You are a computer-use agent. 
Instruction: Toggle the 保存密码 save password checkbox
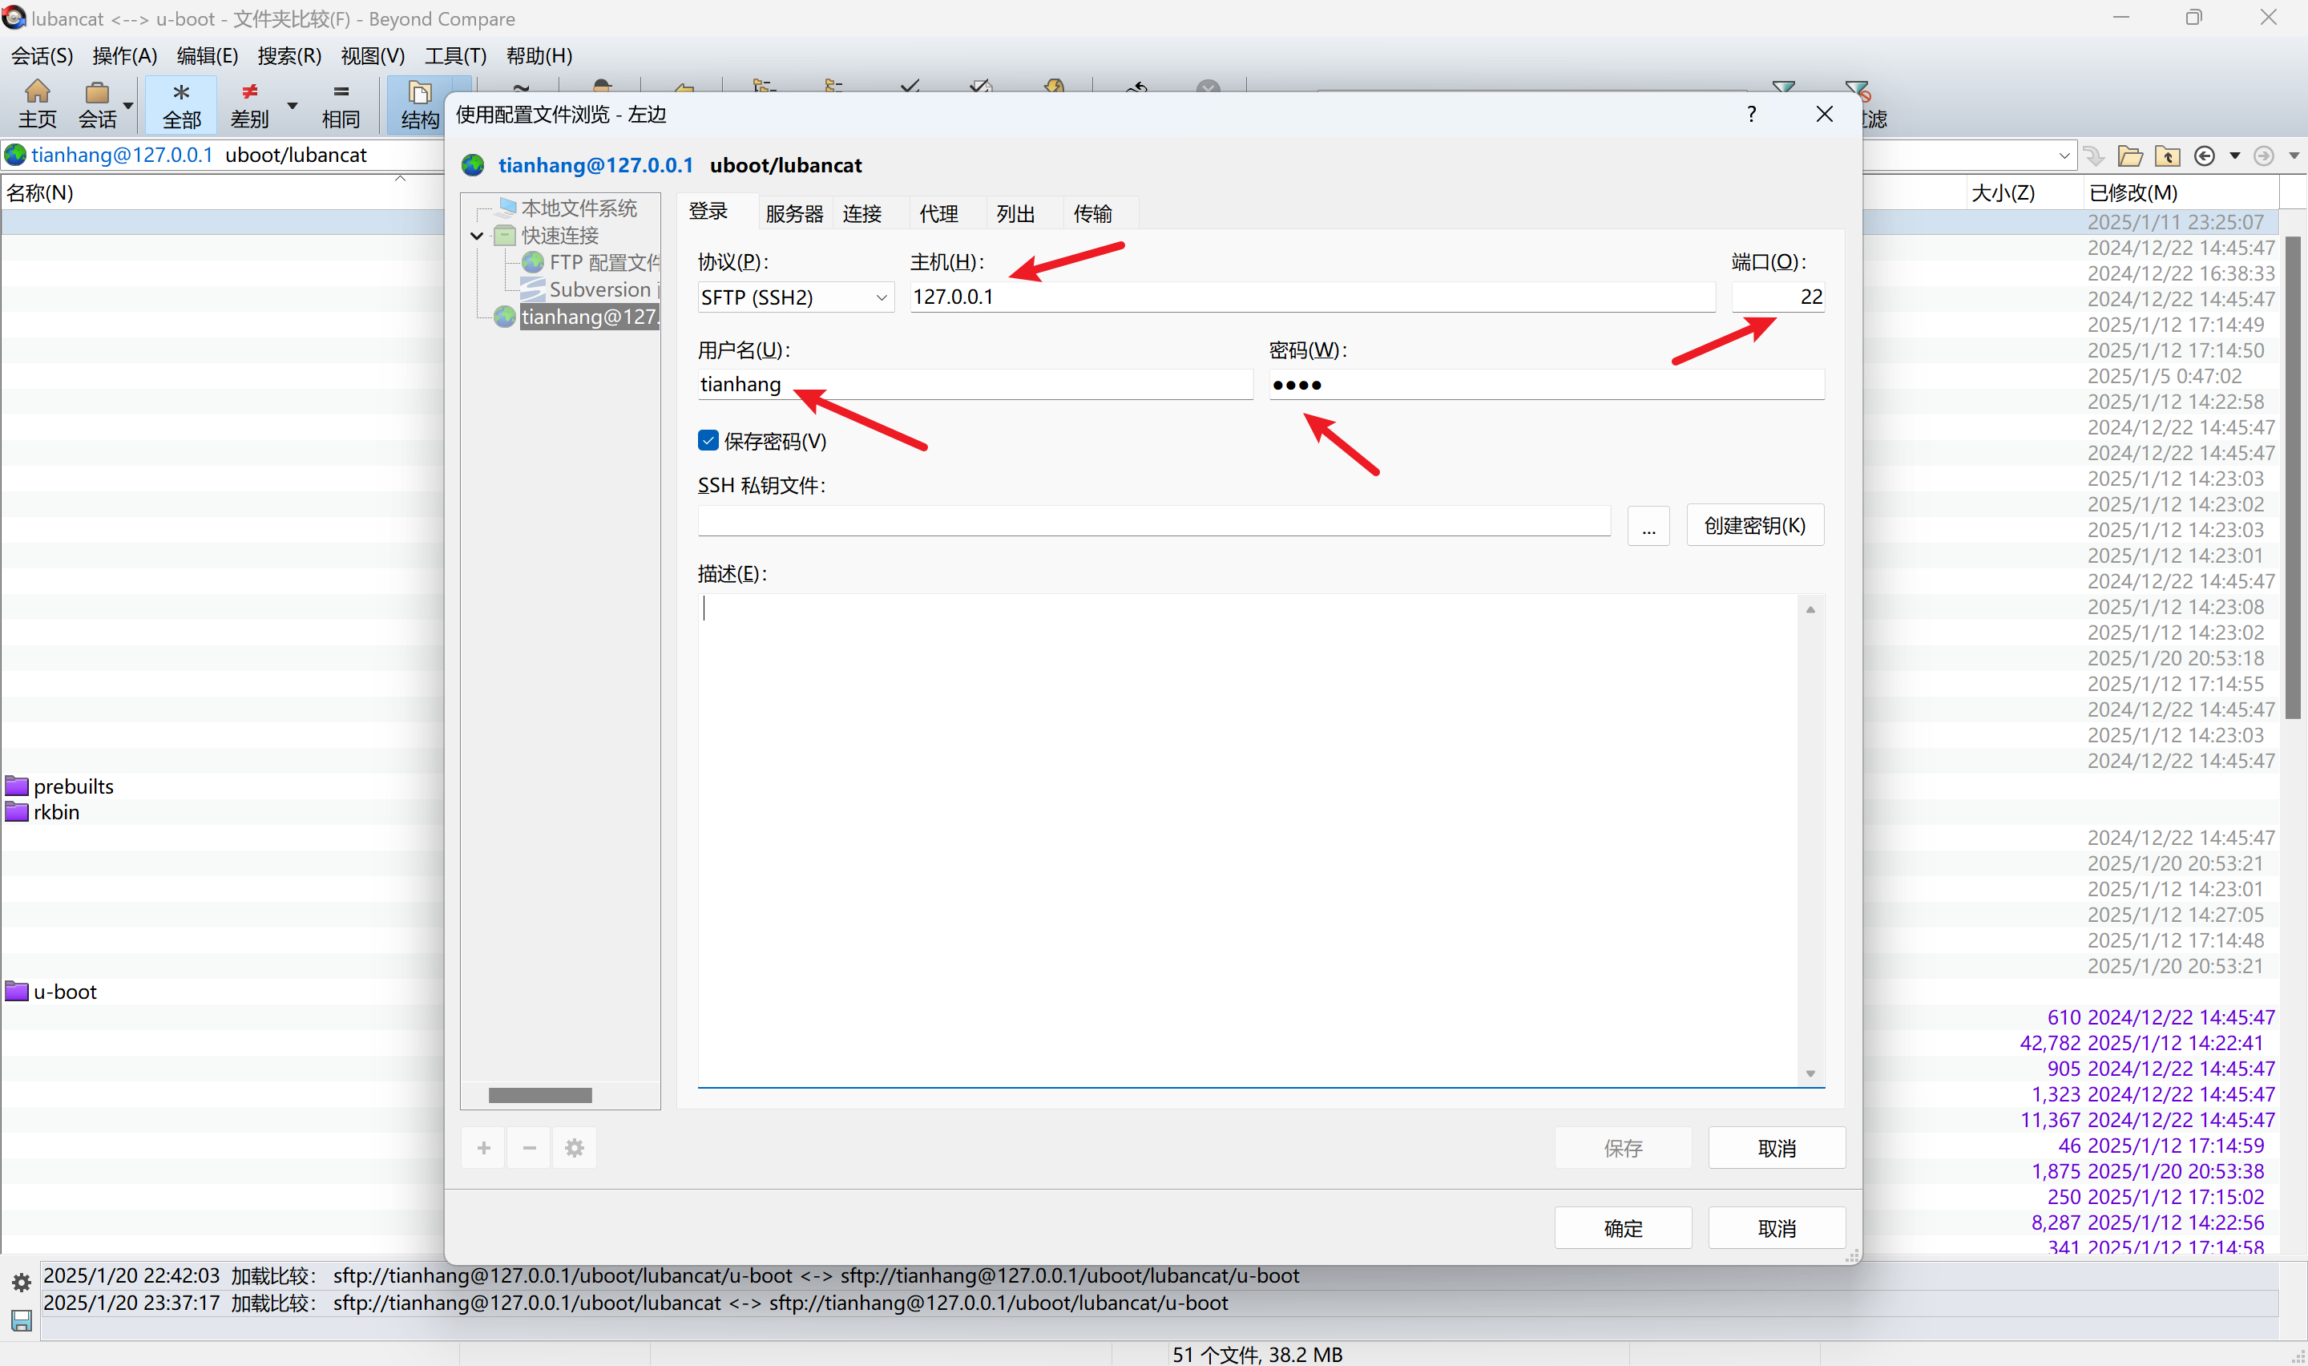pyautogui.click(x=708, y=441)
